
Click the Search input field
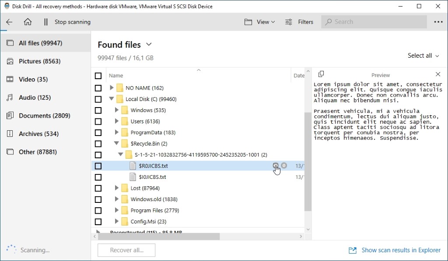(374, 22)
